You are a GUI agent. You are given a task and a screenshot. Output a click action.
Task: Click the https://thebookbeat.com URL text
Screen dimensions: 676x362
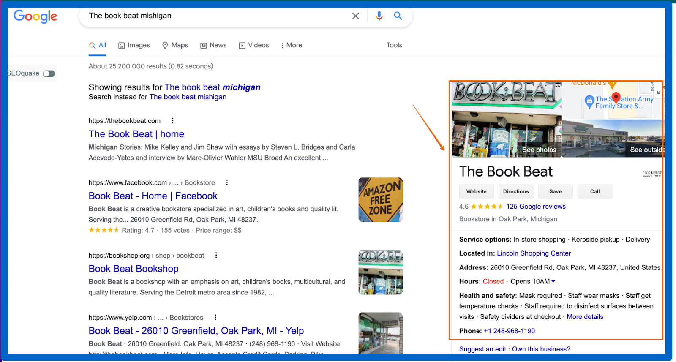125,121
